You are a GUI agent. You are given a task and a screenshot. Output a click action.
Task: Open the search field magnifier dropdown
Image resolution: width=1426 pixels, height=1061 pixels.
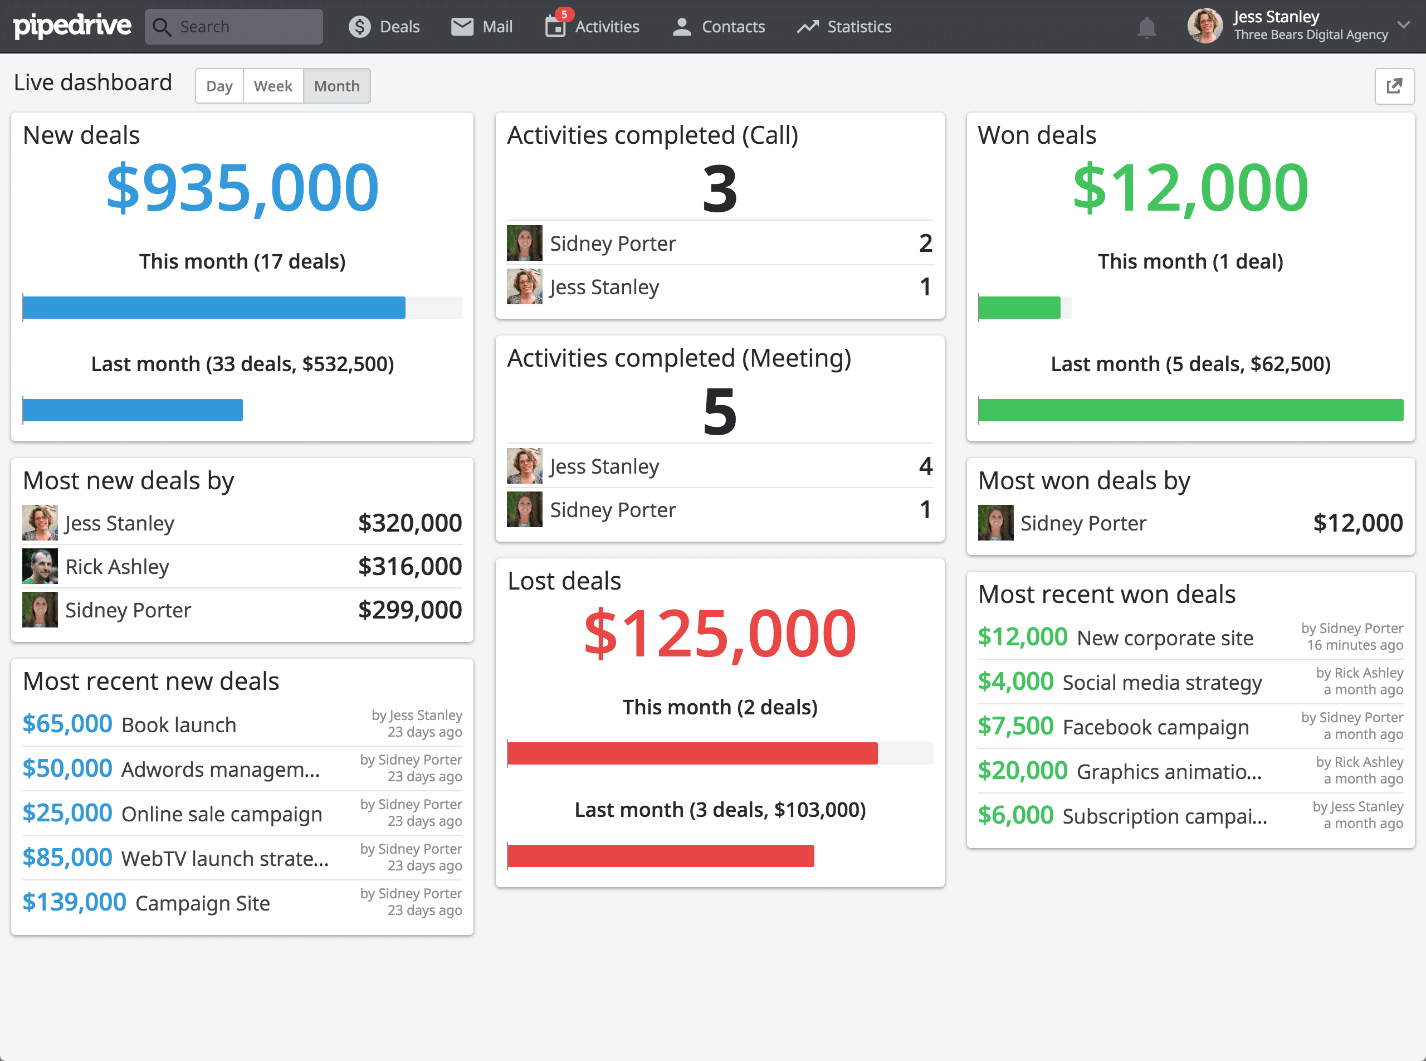[163, 26]
